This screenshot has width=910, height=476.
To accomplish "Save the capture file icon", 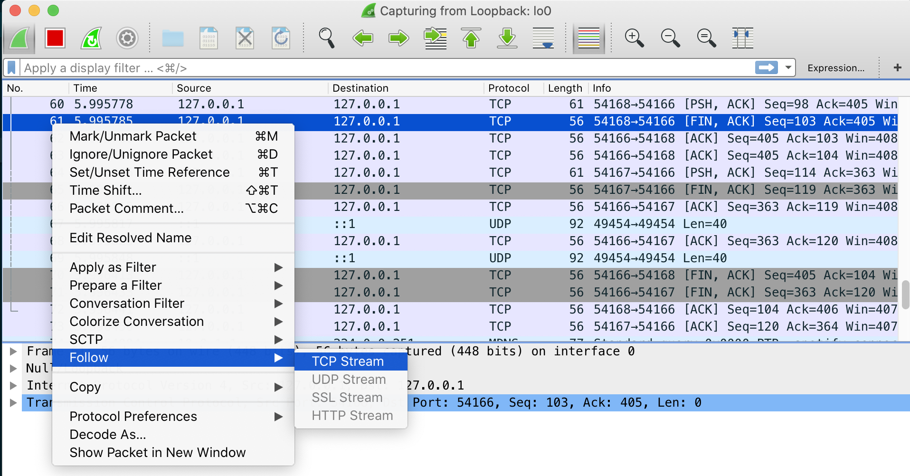I will [209, 38].
